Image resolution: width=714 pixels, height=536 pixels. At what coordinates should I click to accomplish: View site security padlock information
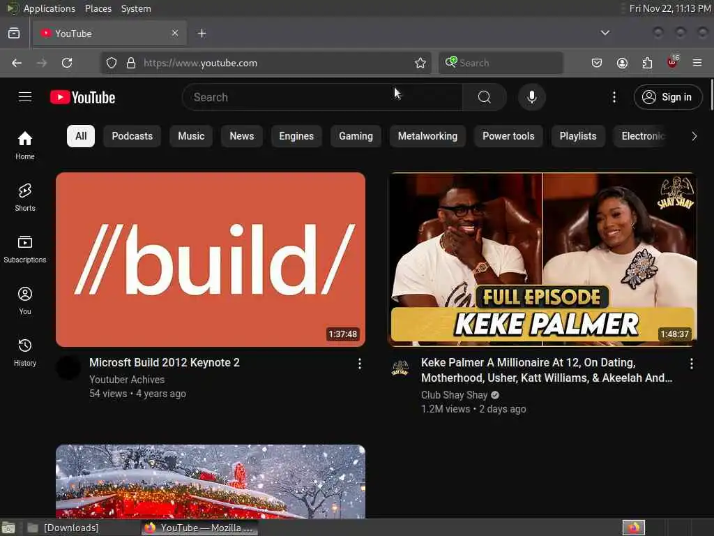pyautogui.click(x=131, y=63)
